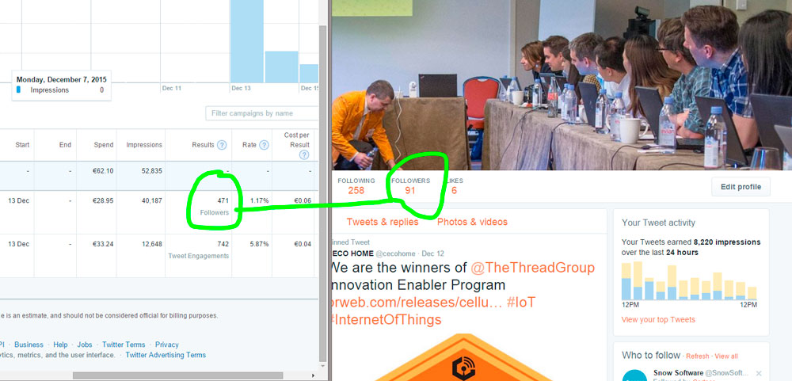
Task: Switch to the Tweets & replies tab
Action: [383, 222]
